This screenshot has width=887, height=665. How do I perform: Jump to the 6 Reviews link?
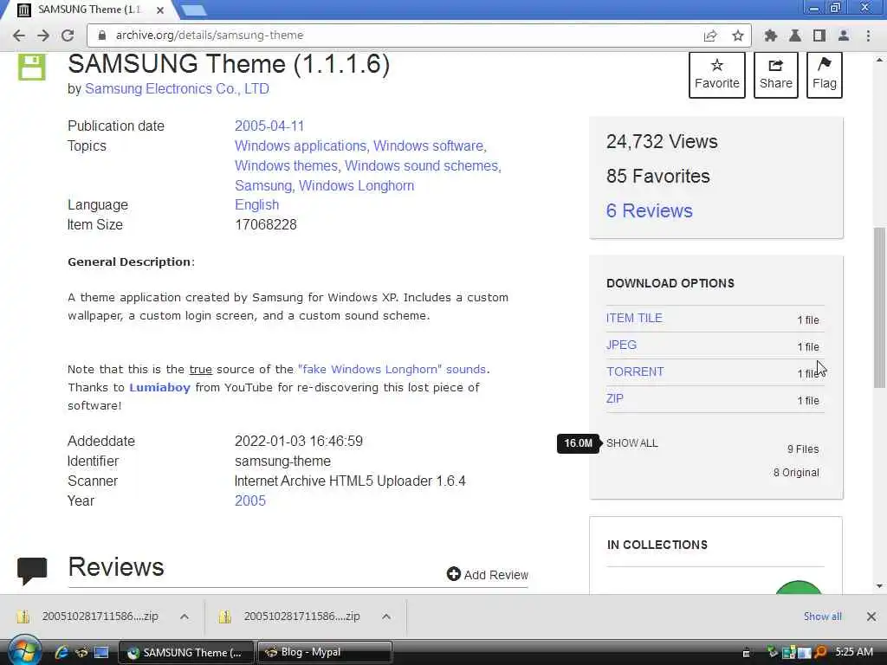650,210
